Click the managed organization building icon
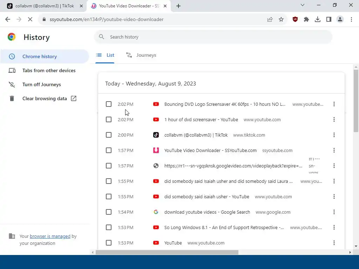Screen dimensions: 359x269 click(12, 236)
